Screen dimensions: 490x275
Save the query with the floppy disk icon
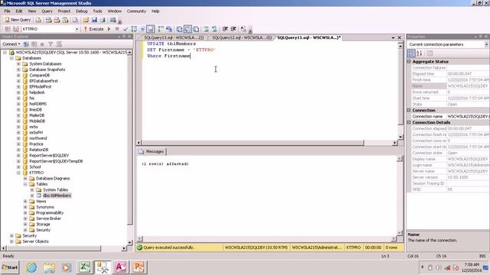[94, 20]
